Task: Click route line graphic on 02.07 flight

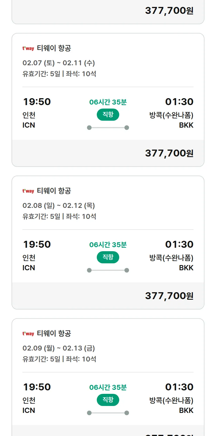Action: pyautogui.click(x=108, y=128)
